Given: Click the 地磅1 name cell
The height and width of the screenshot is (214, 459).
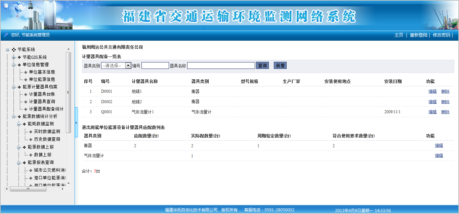Looking at the screenshot, I should pyautogui.click(x=137, y=91).
